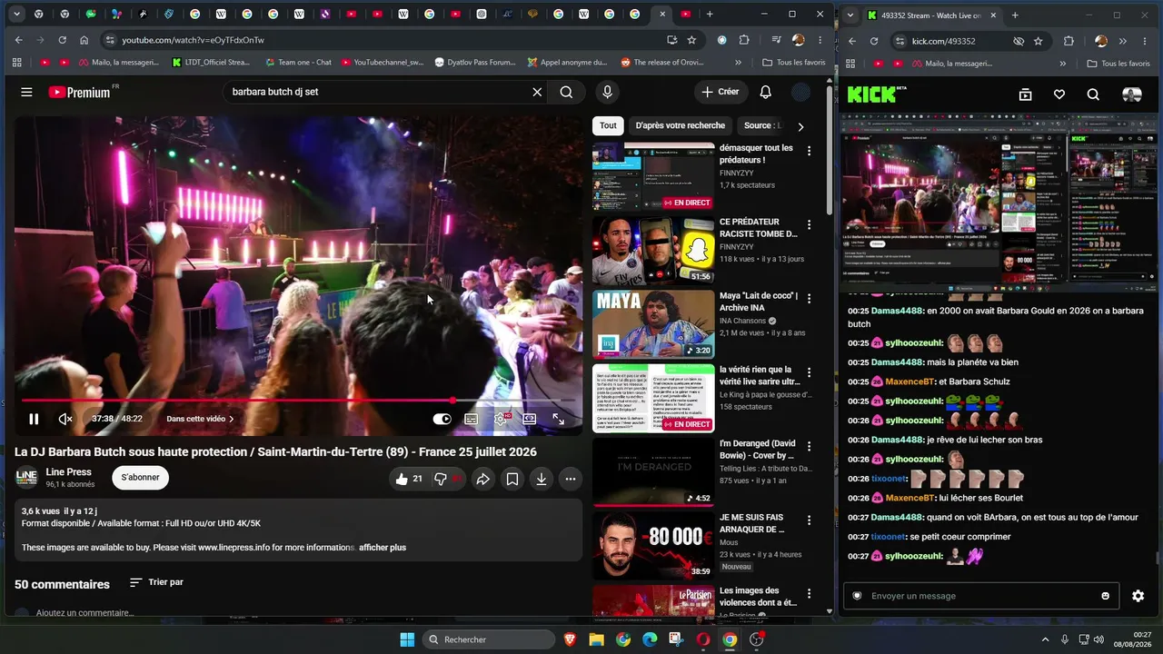1163x654 pixels.
Task: Toggle tracking protection eye in Kick address bar
Action: tap(1019, 41)
